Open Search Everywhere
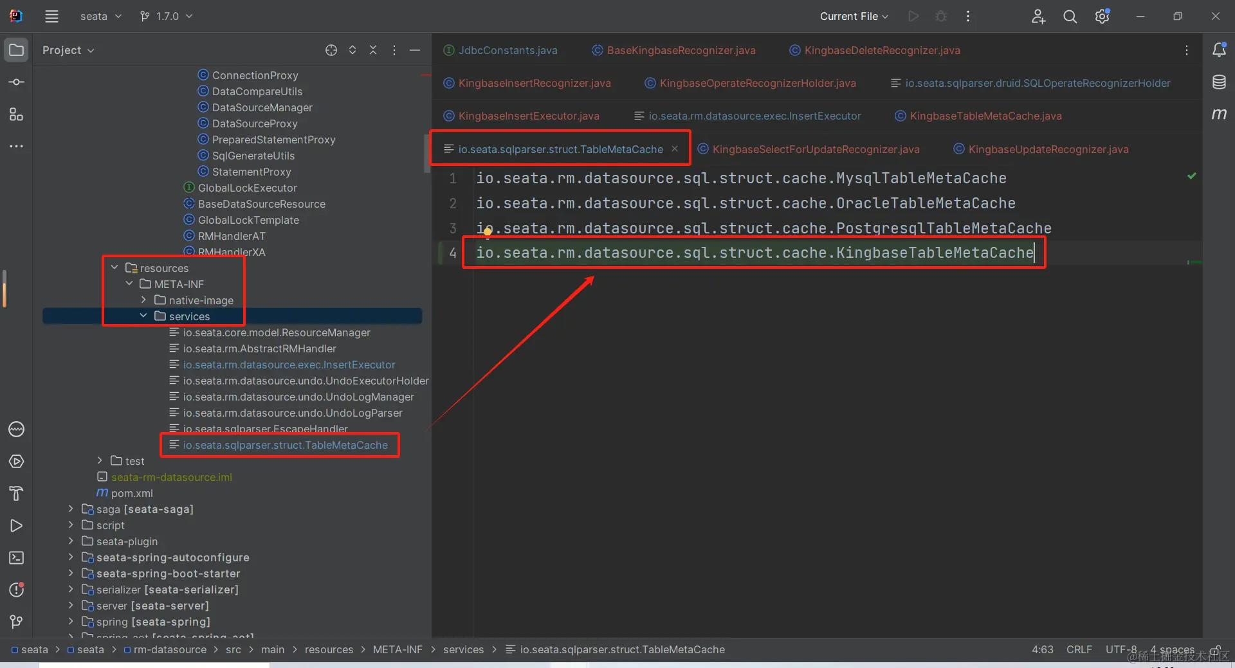The height and width of the screenshot is (668, 1235). (x=1070, y=17)
